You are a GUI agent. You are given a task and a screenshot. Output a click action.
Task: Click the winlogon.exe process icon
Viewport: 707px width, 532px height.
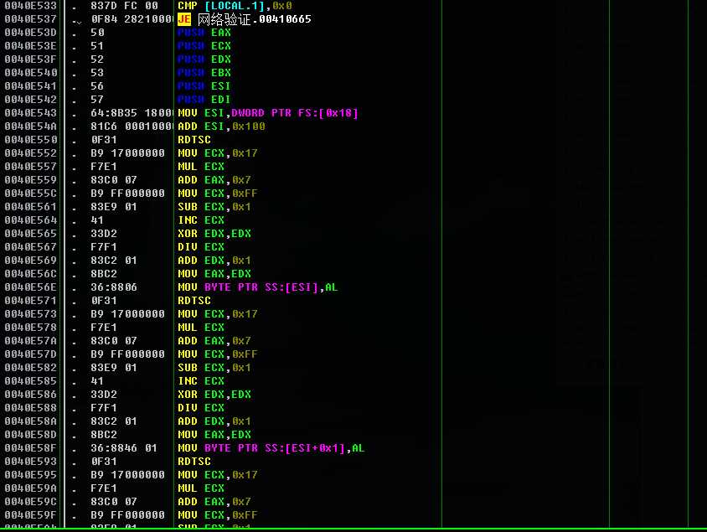(567, 327)
